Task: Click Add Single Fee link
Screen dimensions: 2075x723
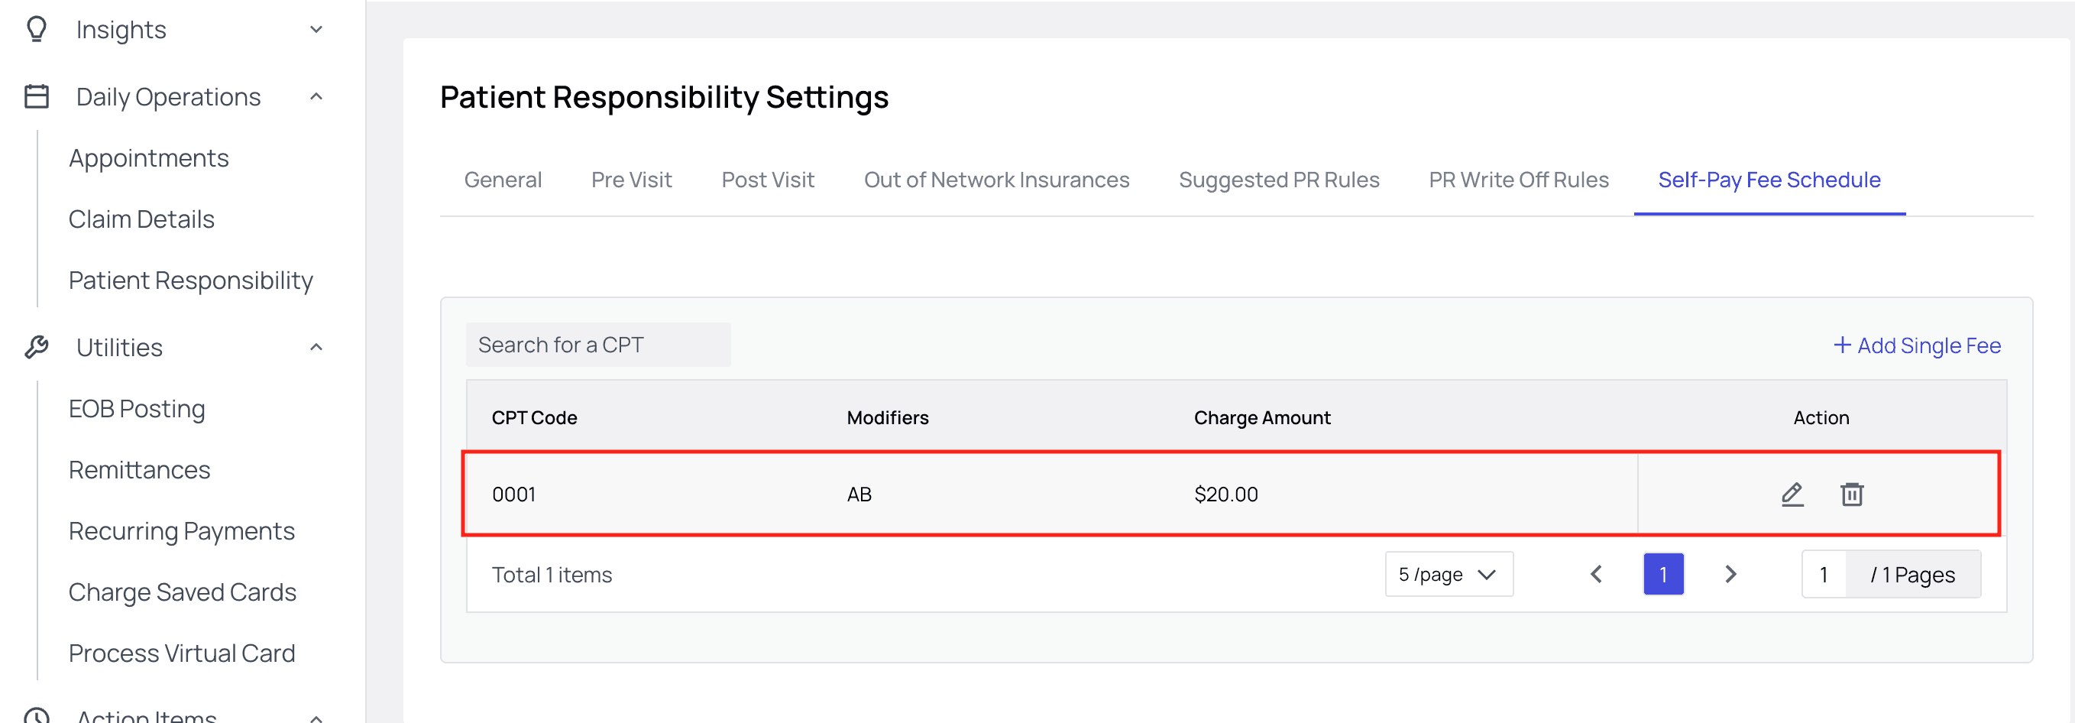Action: (x=1918, y=345)
